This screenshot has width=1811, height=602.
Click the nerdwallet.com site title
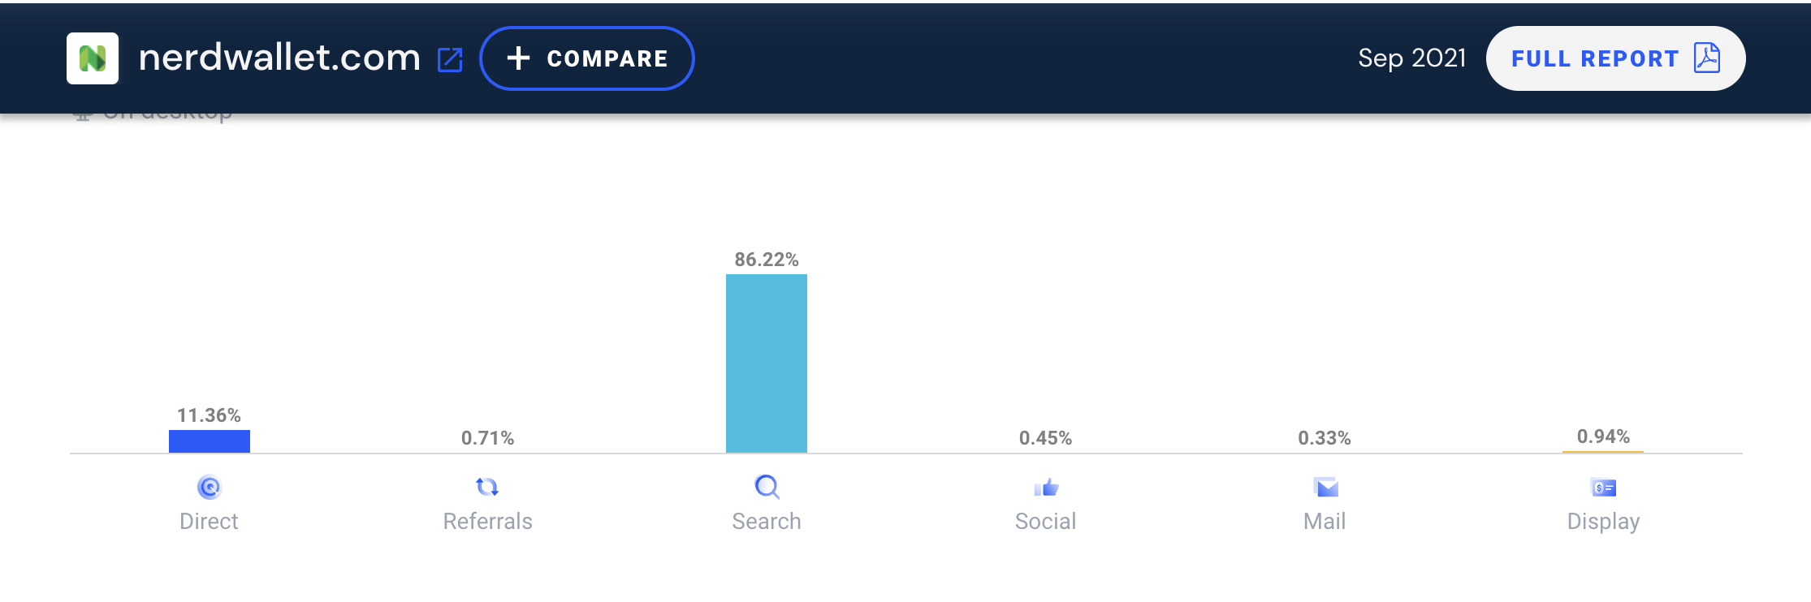click(279, 58)
